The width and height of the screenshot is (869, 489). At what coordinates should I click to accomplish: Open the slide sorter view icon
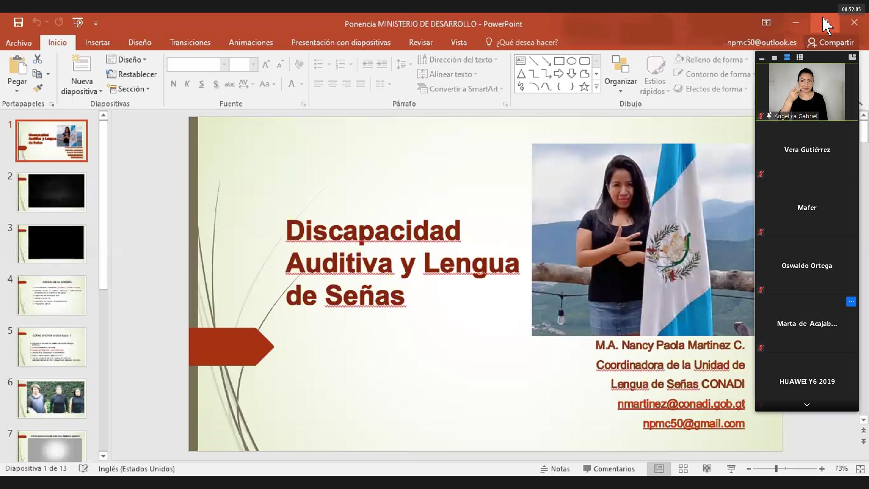coord(683,469)
